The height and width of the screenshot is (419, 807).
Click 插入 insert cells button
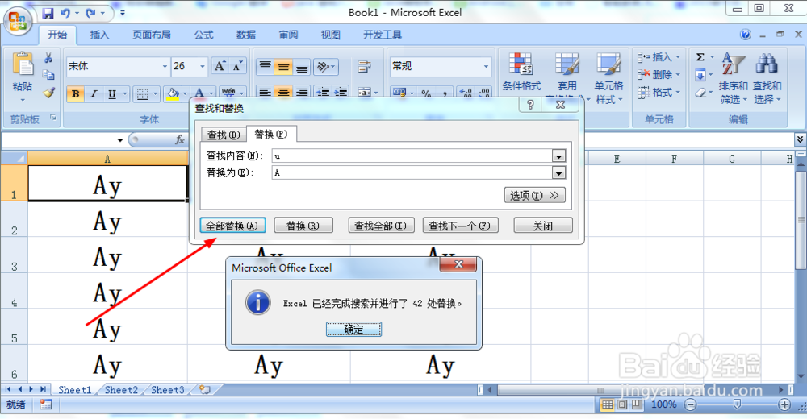click(659, 57)
